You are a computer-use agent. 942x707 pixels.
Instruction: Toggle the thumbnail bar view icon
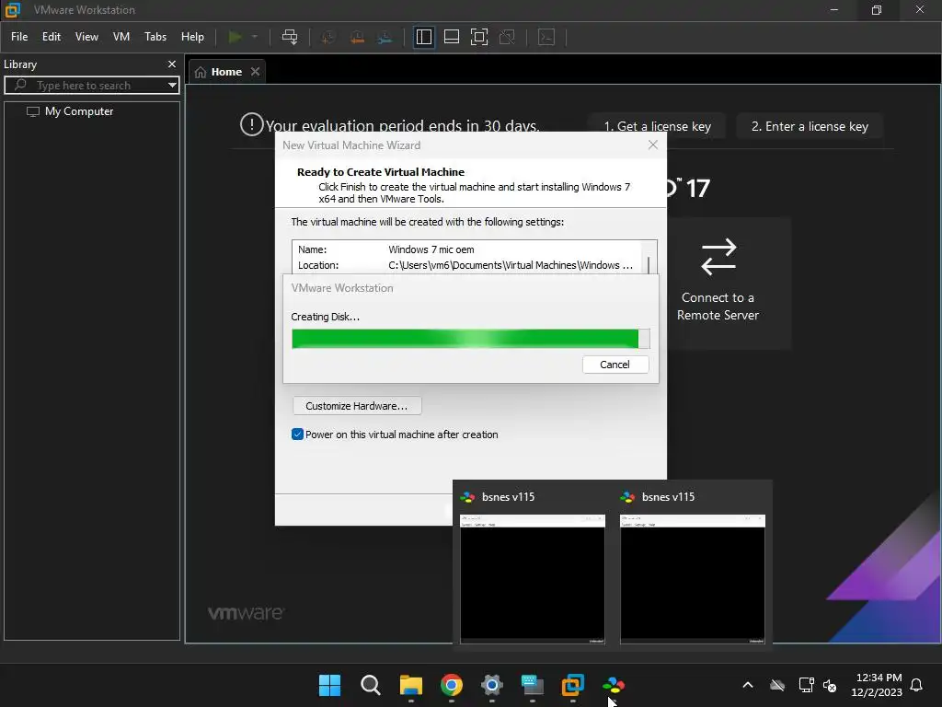[451, 37]
